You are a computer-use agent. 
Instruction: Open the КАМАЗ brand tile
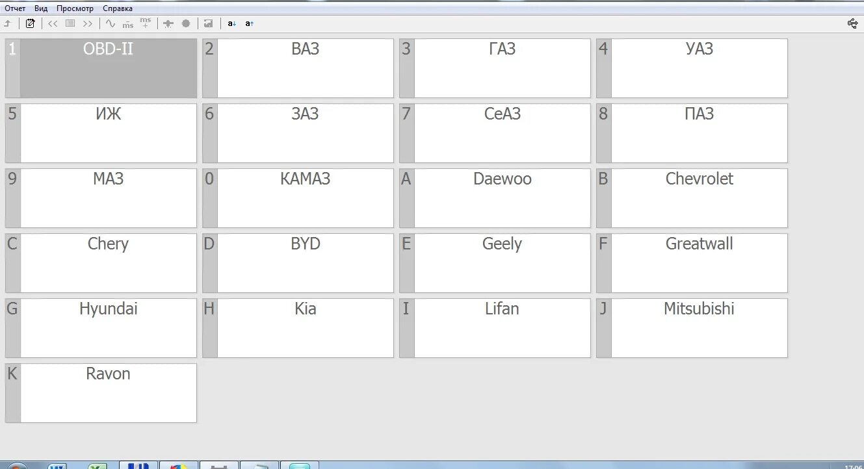coord(298,198)
